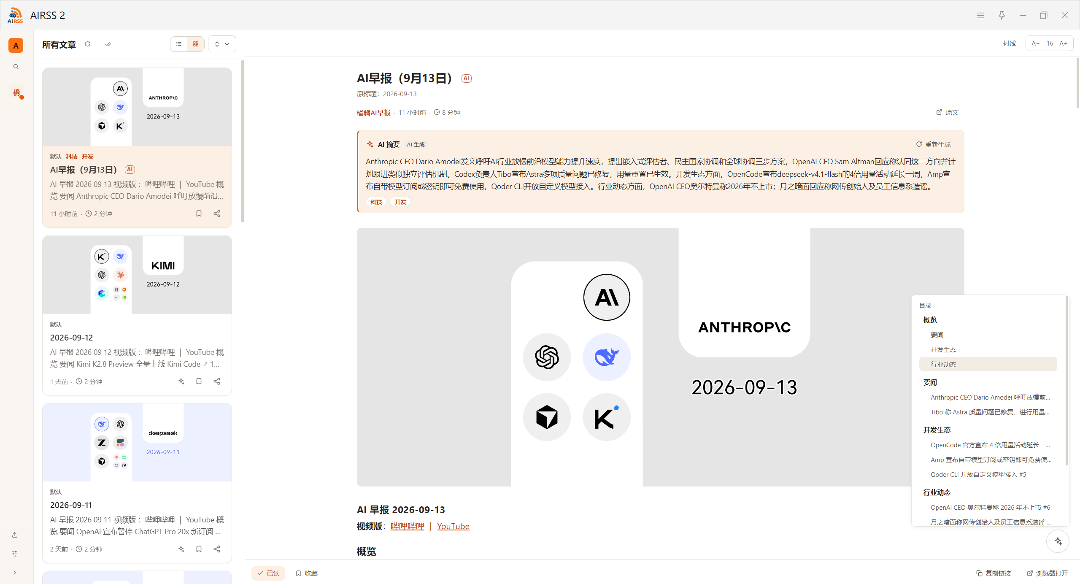Open the settings sliders icon in sidebar
The image size is (1080, 584).
15,554
